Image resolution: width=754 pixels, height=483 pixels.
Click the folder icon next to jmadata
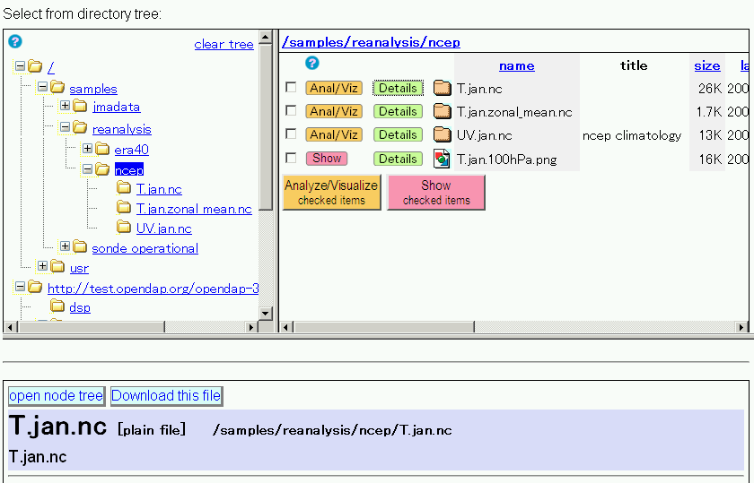pos(80,107)
